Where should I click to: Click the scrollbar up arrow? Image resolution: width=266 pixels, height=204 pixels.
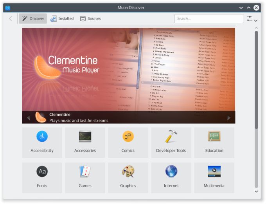(x=256, y=28)
